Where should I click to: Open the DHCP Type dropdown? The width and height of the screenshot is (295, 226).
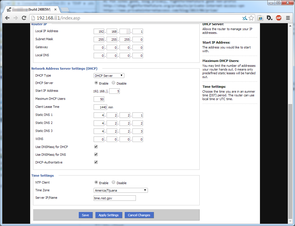109,75
